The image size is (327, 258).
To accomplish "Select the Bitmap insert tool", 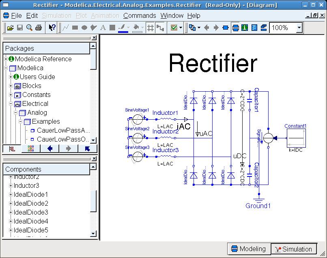I will coord(112,28).
